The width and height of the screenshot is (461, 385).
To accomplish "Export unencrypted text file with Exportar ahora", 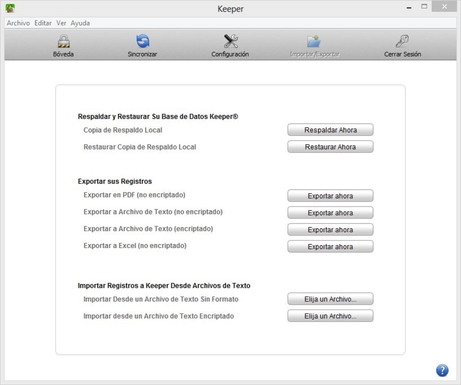I will (x=330, y=213).
